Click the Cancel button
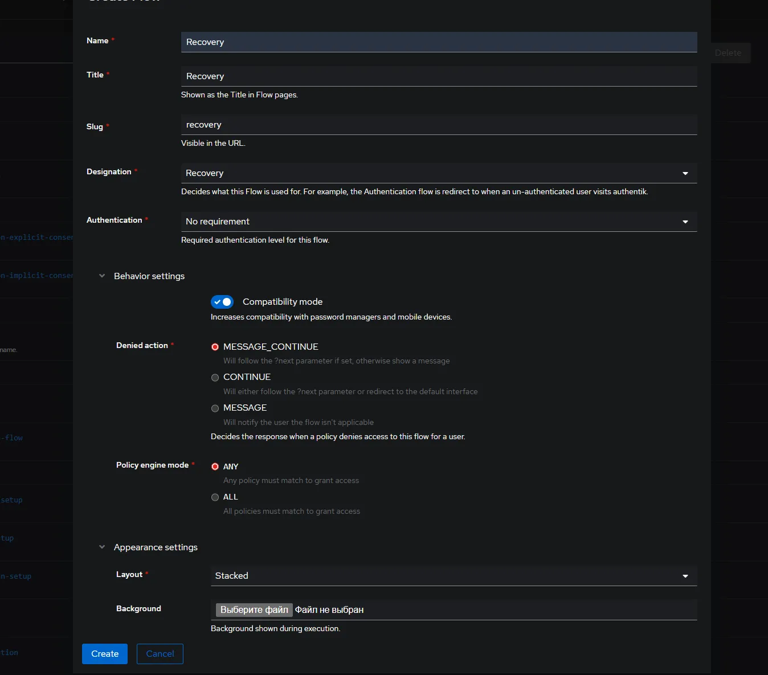The height and width of the screenshot is (675, 768). point(160,653)
